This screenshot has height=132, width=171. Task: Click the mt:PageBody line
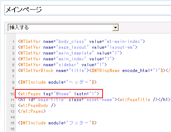[37, 105]
